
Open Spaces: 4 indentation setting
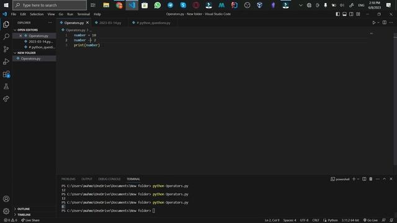[290, 221]
